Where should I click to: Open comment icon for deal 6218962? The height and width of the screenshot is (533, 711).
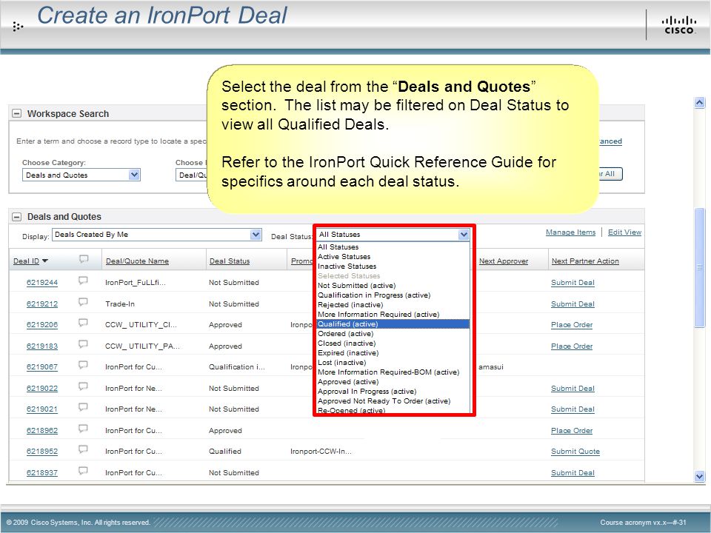[83, 429]
